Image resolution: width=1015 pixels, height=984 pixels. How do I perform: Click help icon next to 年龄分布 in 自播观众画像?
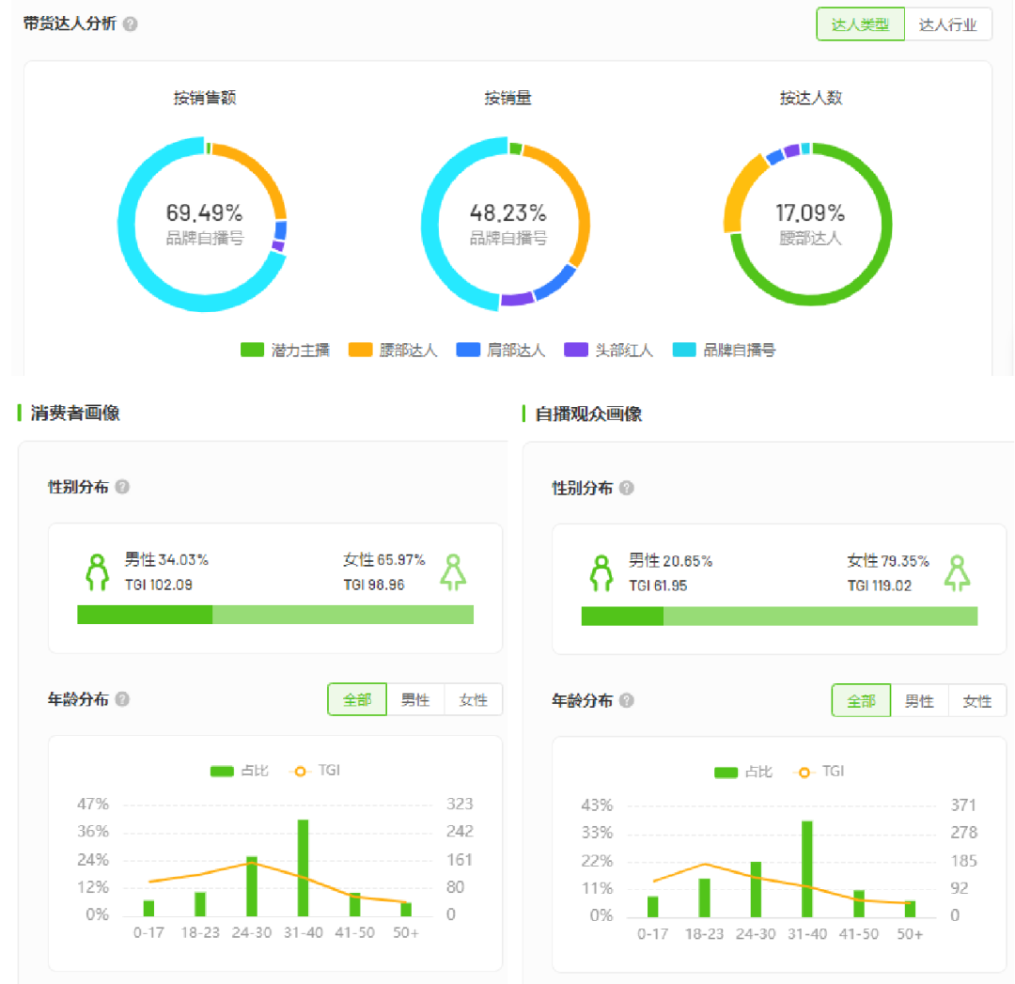pyautogui.click(x=627, y=700)
